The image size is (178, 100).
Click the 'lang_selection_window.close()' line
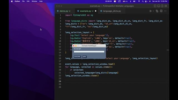tap(82, 76)
